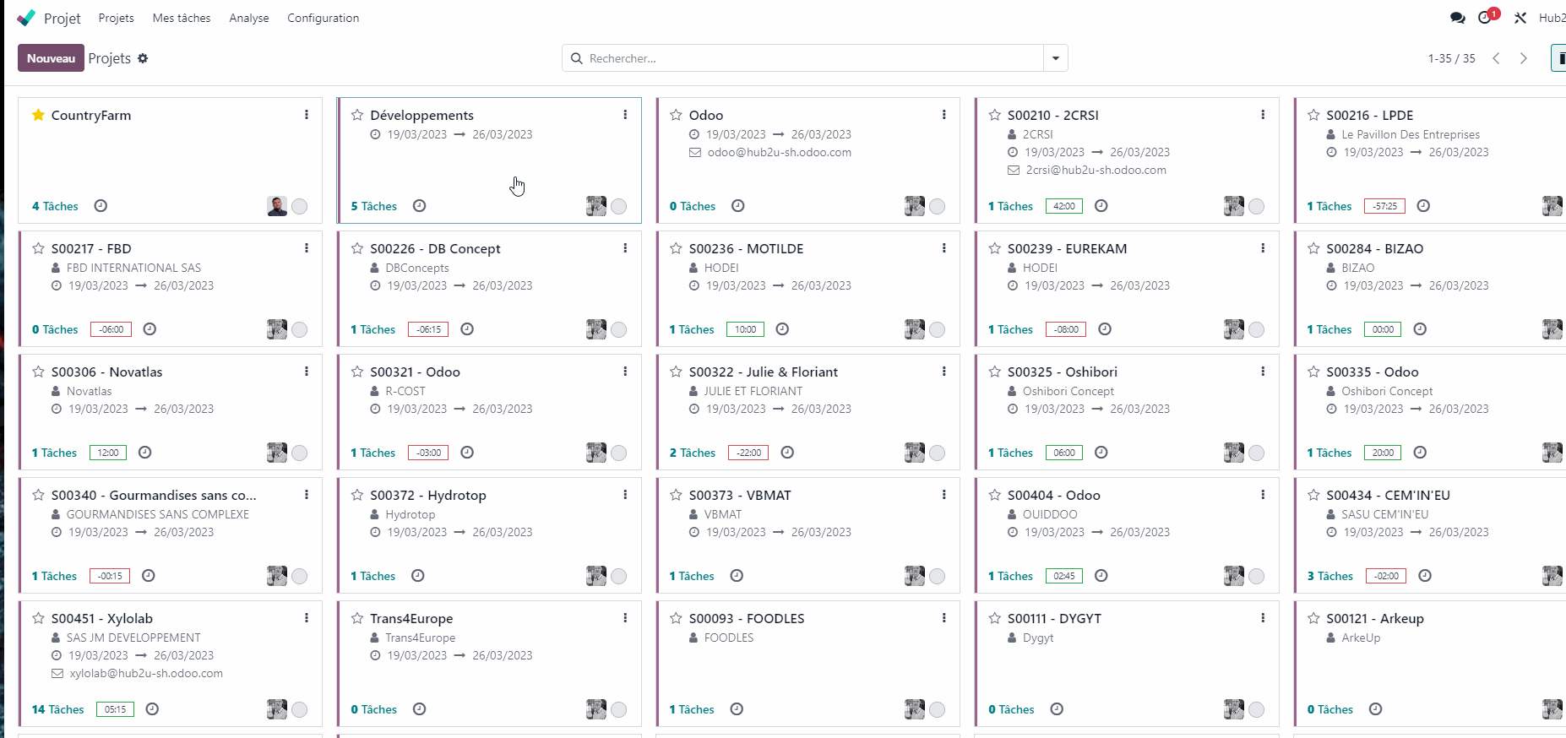
Task: Open activity clock on S00111 - DYGYT card
Action: [x=1057, y=709]
